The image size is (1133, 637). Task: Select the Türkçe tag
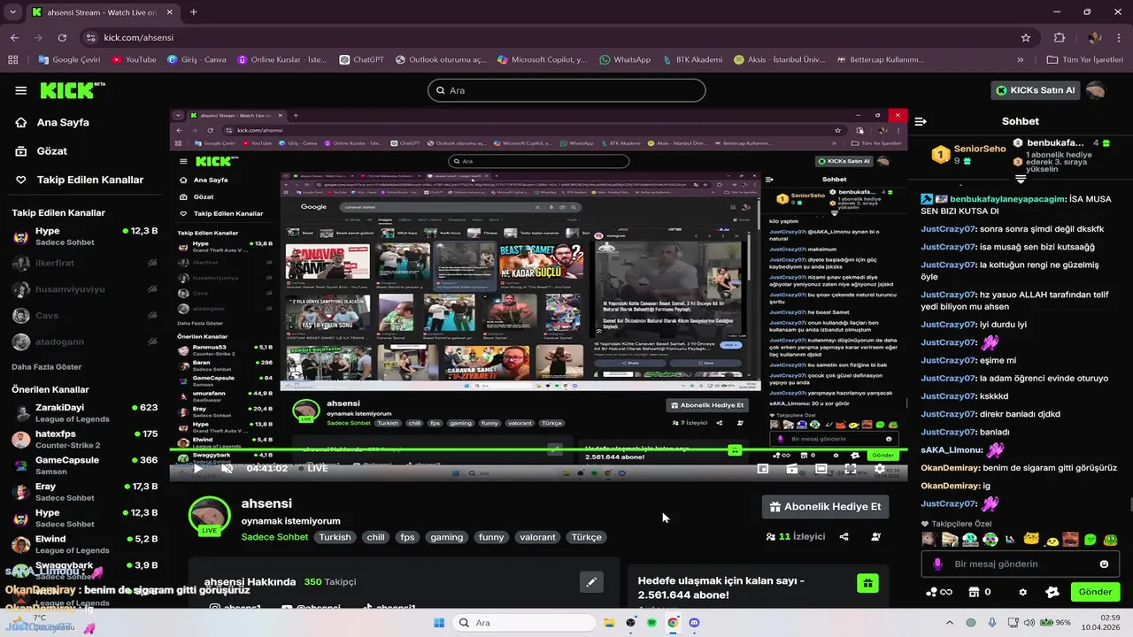[x=587, y=537]
